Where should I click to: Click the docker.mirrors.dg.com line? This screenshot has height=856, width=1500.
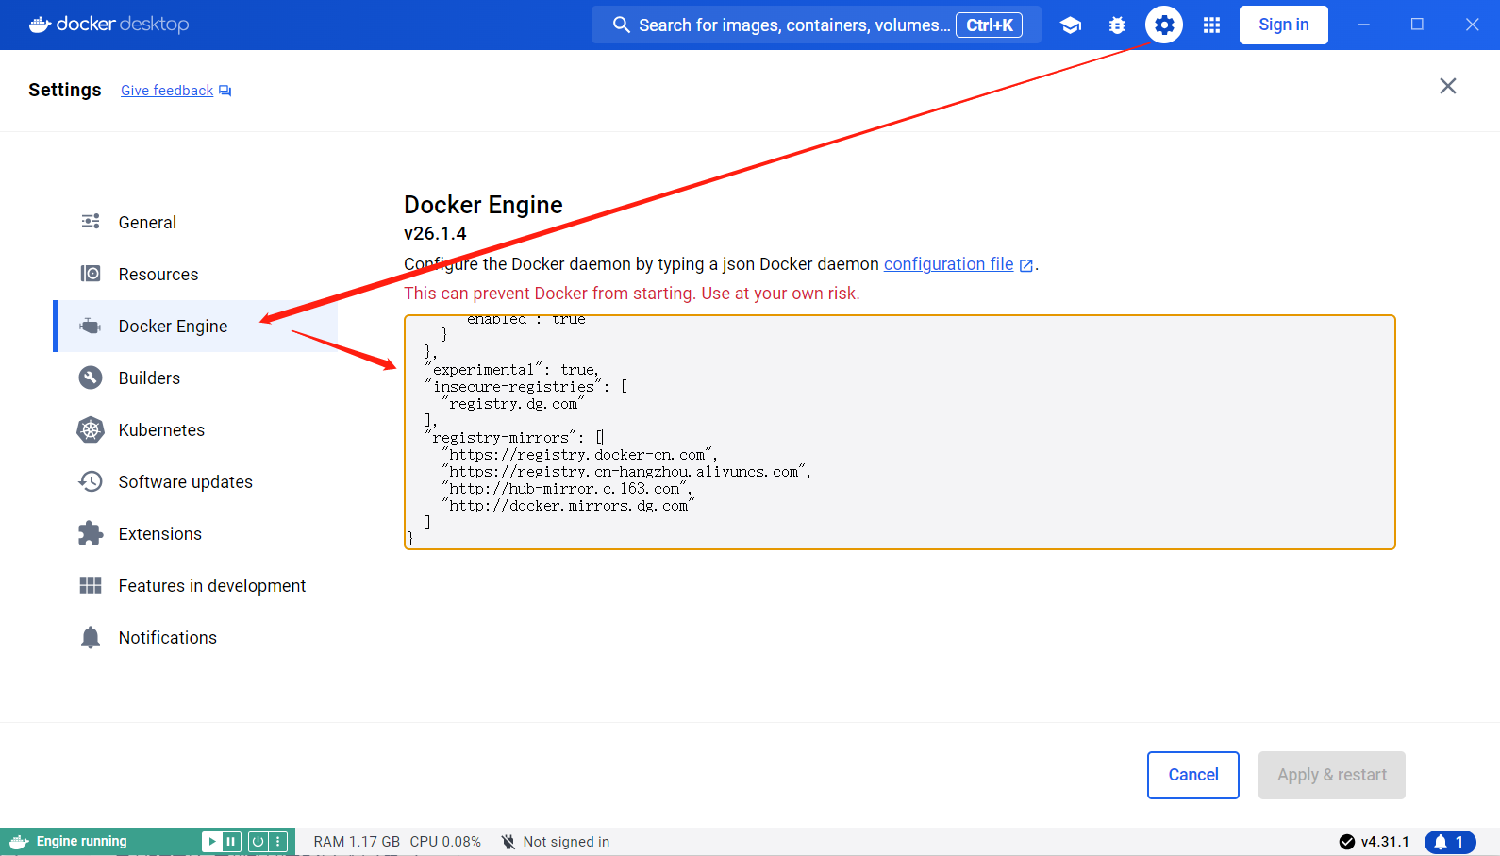(x=568, y=506)
